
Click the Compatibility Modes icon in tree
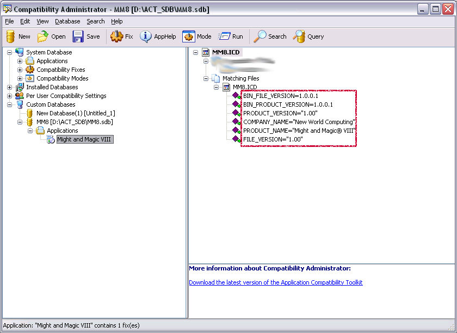click(30, 78)
